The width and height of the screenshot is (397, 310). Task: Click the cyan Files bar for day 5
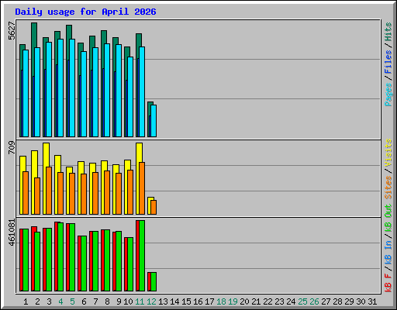(x=72, y=88)
